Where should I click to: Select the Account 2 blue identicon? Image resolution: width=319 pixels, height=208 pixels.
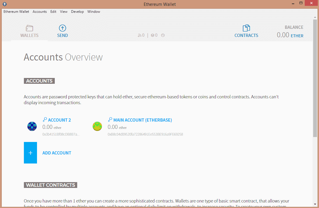32,126
